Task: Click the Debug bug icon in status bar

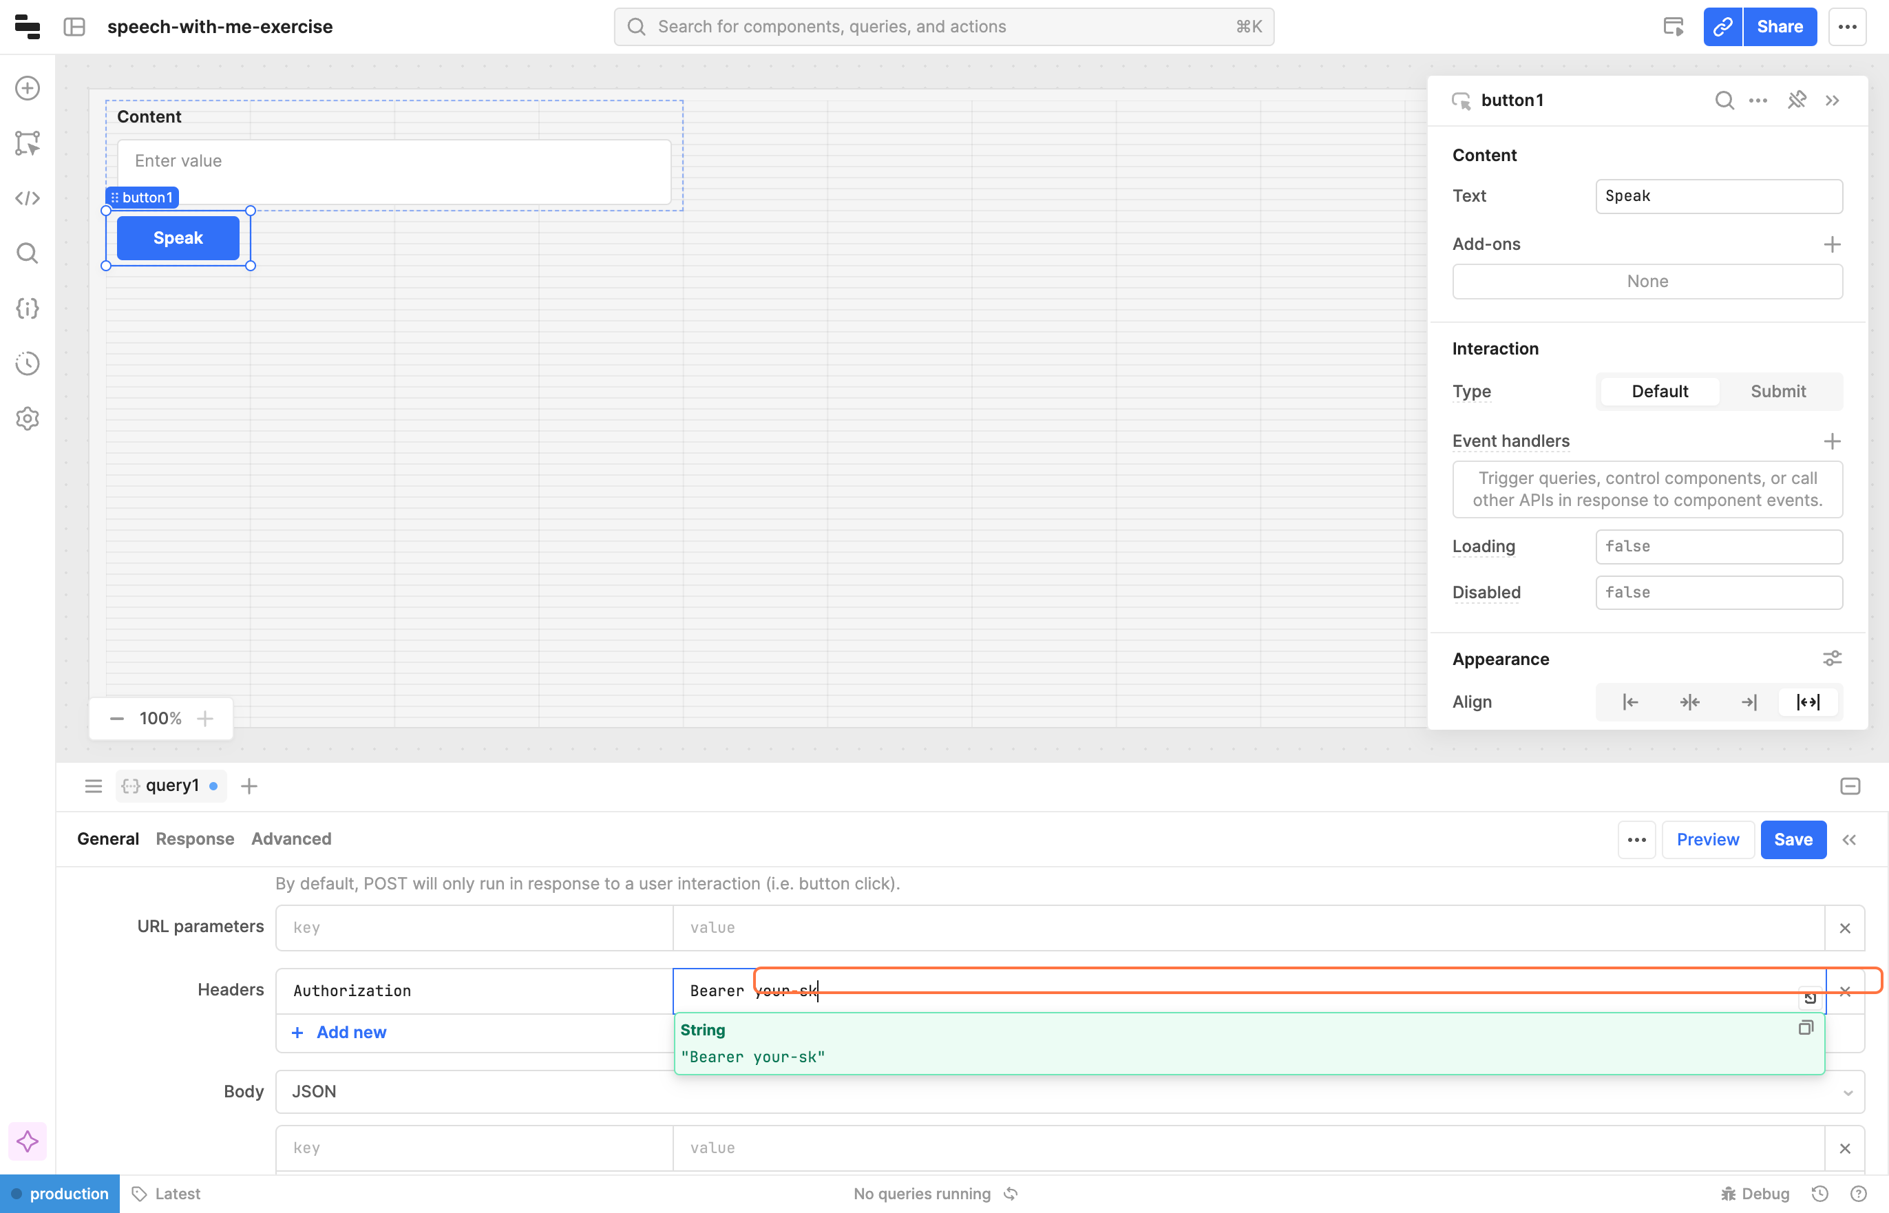Action: [1729, 1193]
